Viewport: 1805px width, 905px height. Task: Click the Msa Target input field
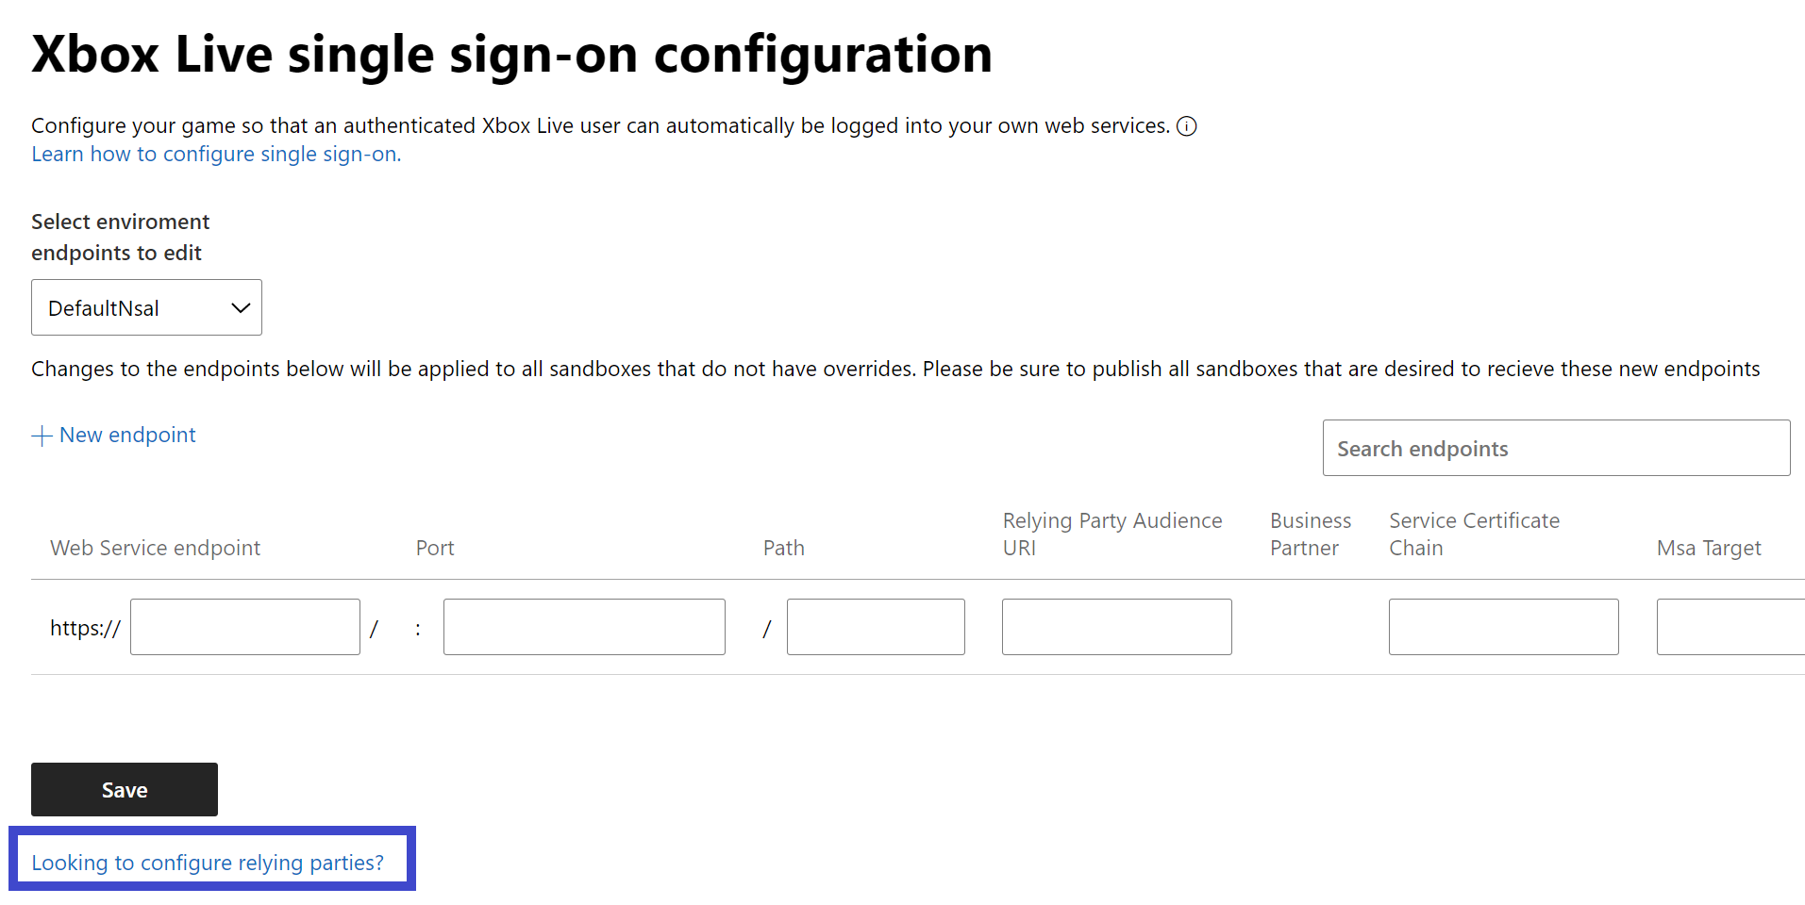pos(1730,627)
